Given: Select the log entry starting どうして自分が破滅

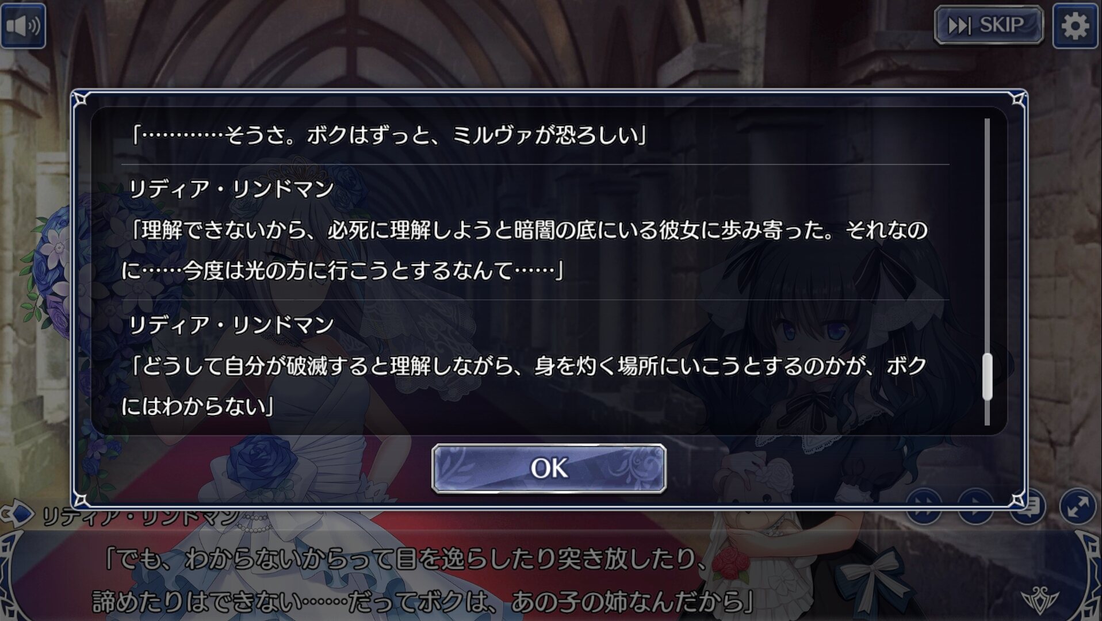Looking at the screenshot, I should tap(525, 386).
